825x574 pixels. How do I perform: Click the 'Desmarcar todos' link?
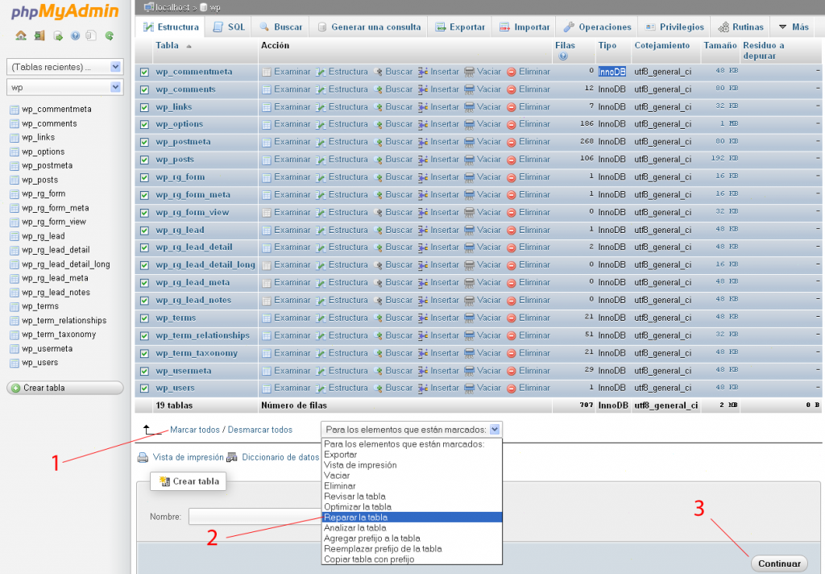pyautogui.click(x=260, y=430)
